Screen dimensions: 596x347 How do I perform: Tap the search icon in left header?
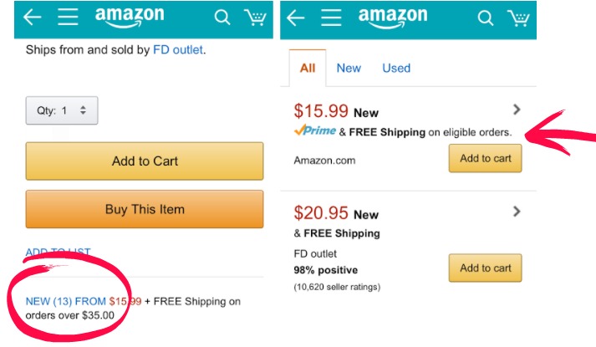[222, 18]
